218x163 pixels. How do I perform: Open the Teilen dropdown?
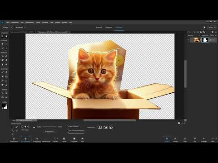[x=212, y=28]
